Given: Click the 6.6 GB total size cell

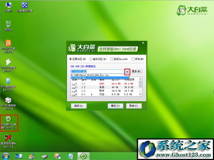Looking at the screenshot, I should coord(115,94).
